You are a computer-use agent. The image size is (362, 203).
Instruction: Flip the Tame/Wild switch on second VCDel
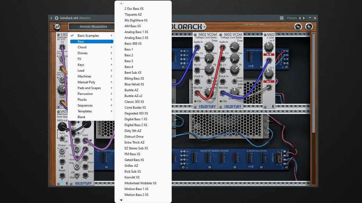point(234,81)
